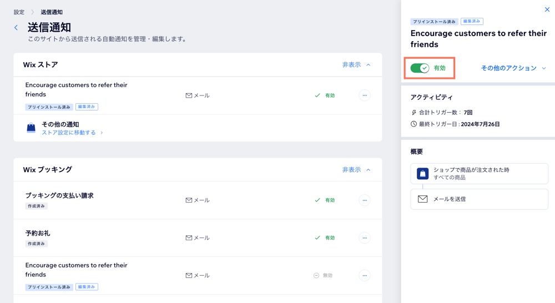Click the envelope icon in メールを送信 card
The height and width of the screenshot is (303, 555).
tap(422, 199)
